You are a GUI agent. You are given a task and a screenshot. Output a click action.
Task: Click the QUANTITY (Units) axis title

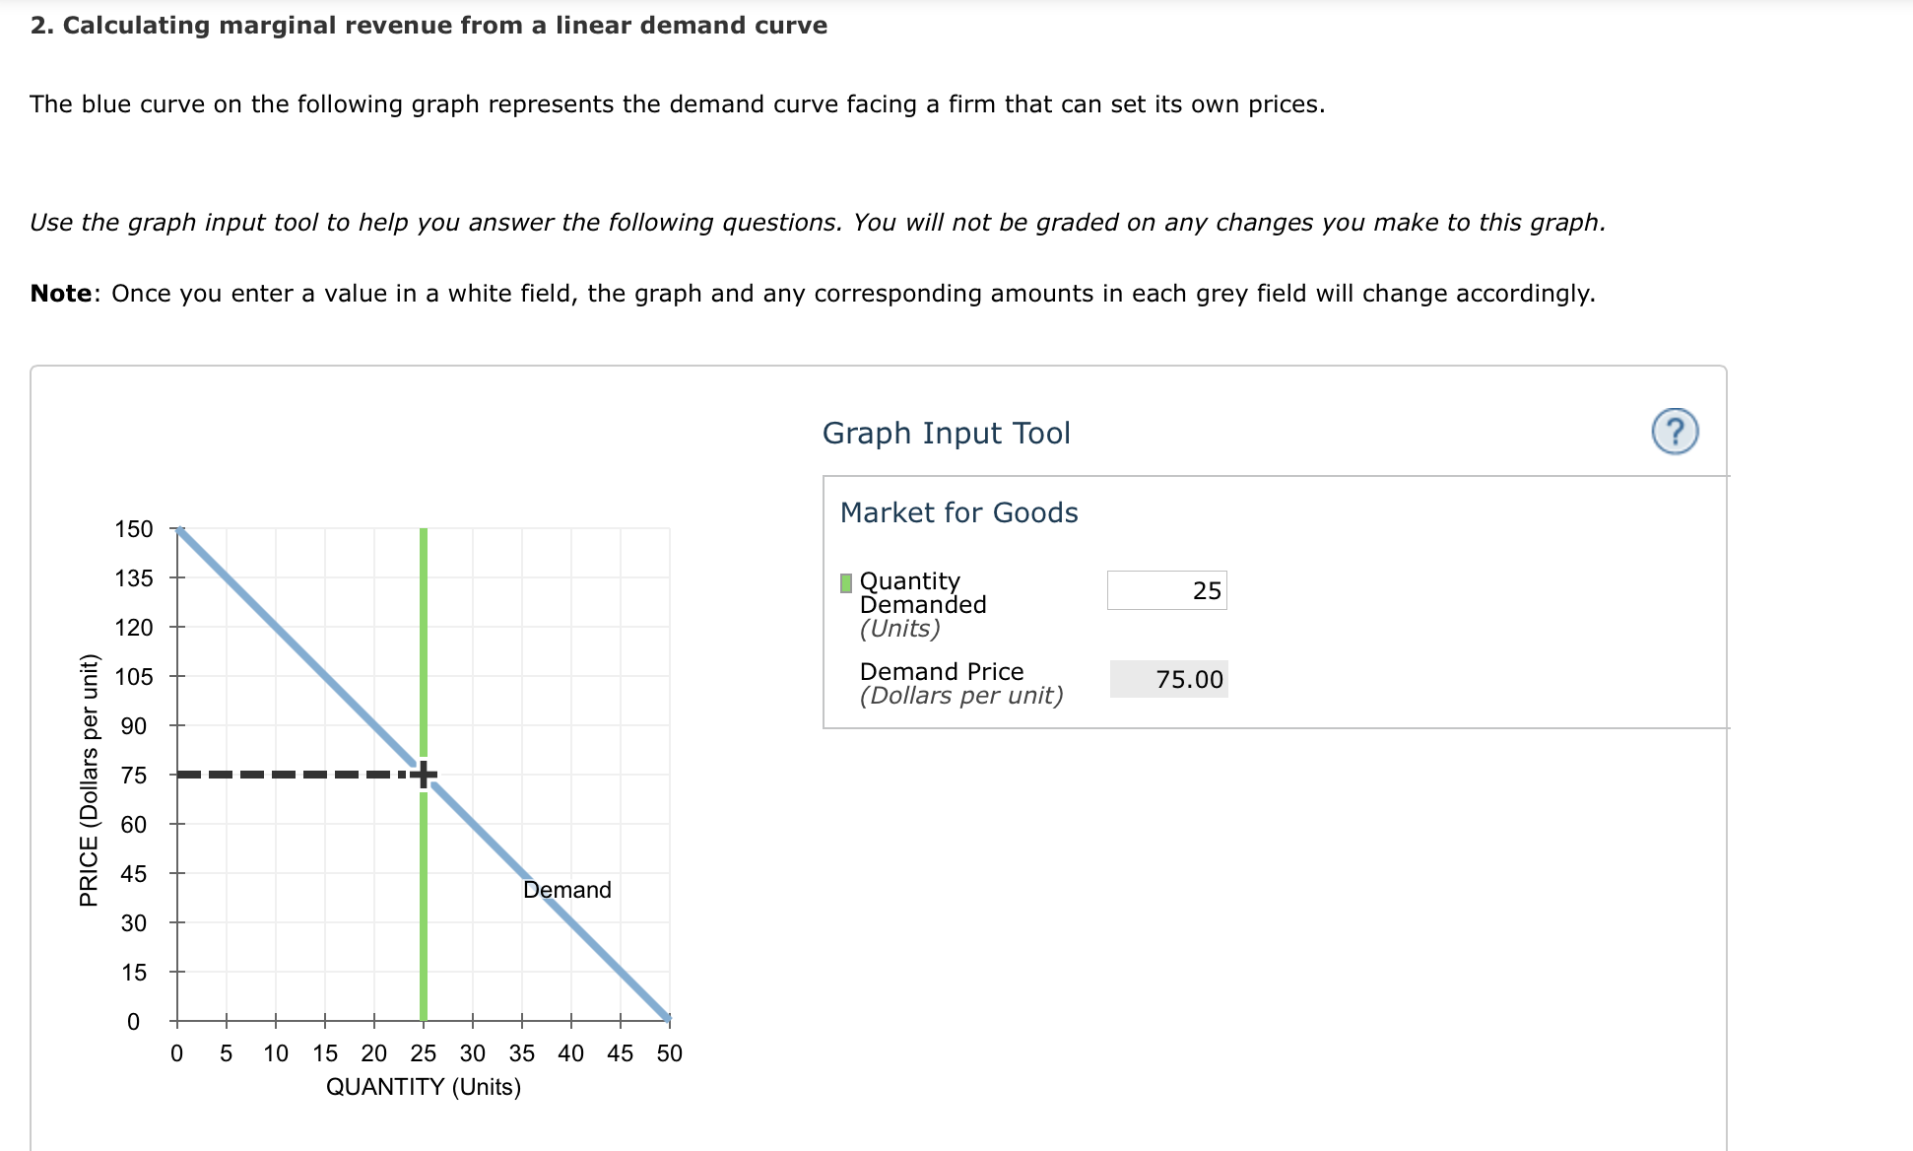coord(424,1087)
